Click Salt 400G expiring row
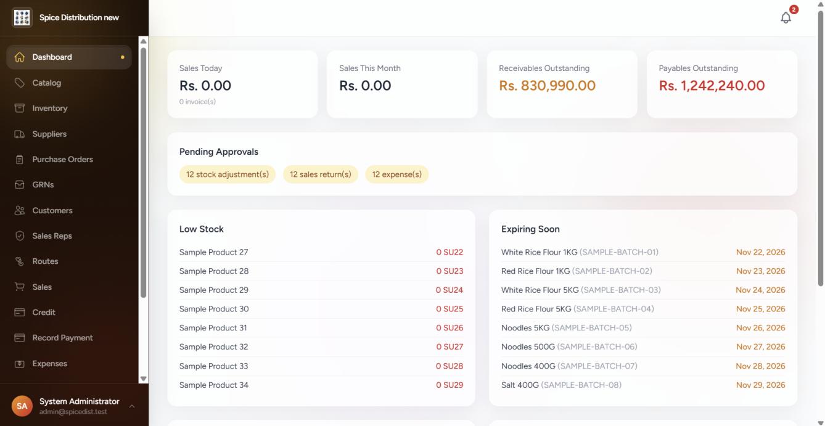Viewport: 825px width, 426px height. click(x=643, y=385)
